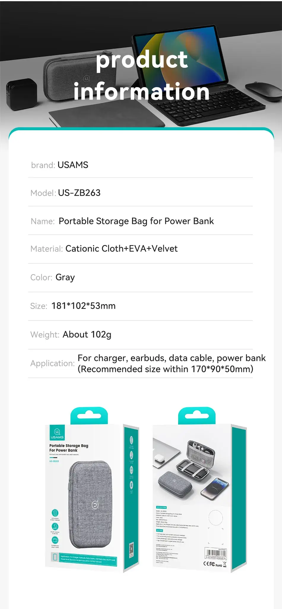Image resolution: width=282 pixels, height=609 pixels.
Task: Click the CE FC RoHS certification marks
Action: coord(215,564)
